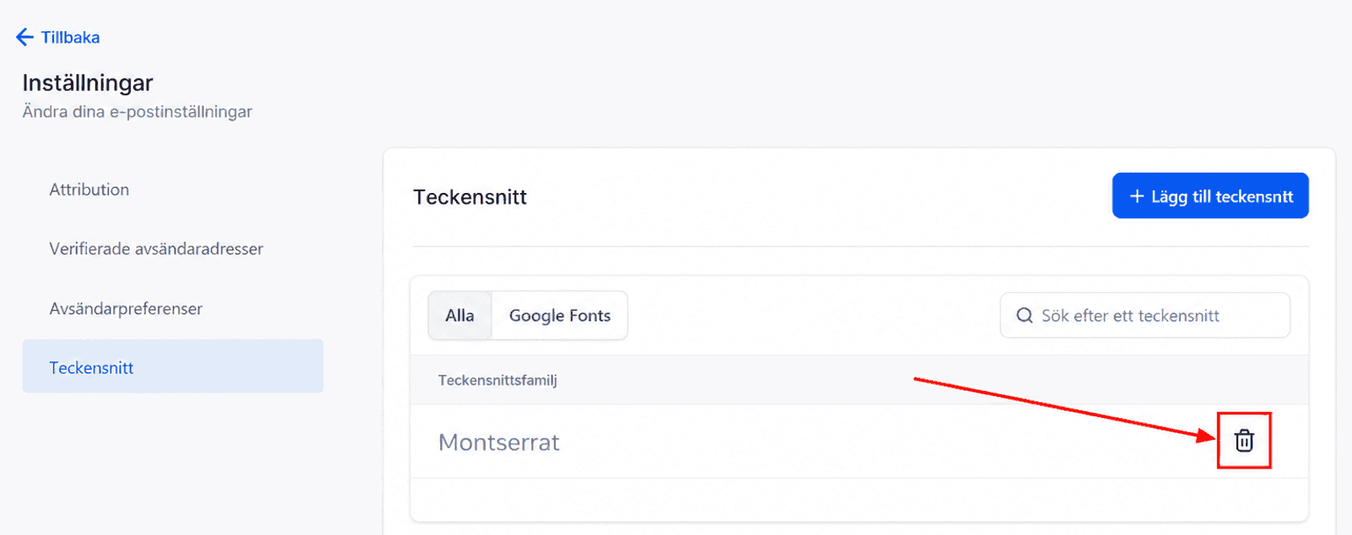Delete the Montserrat font via trash icon
The height and width of the screenshot is (535, 1352).
point(1244,441)
